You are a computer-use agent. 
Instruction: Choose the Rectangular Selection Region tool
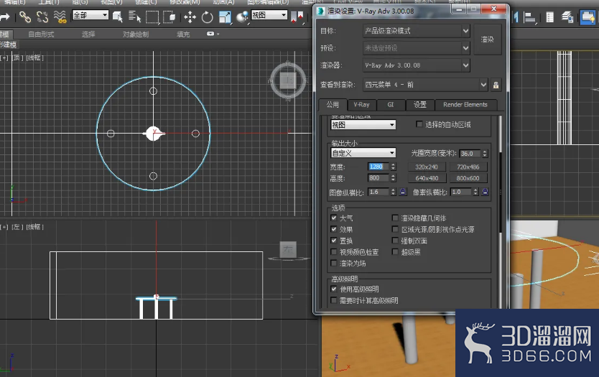pyautogui.click(x=152, y=17)
